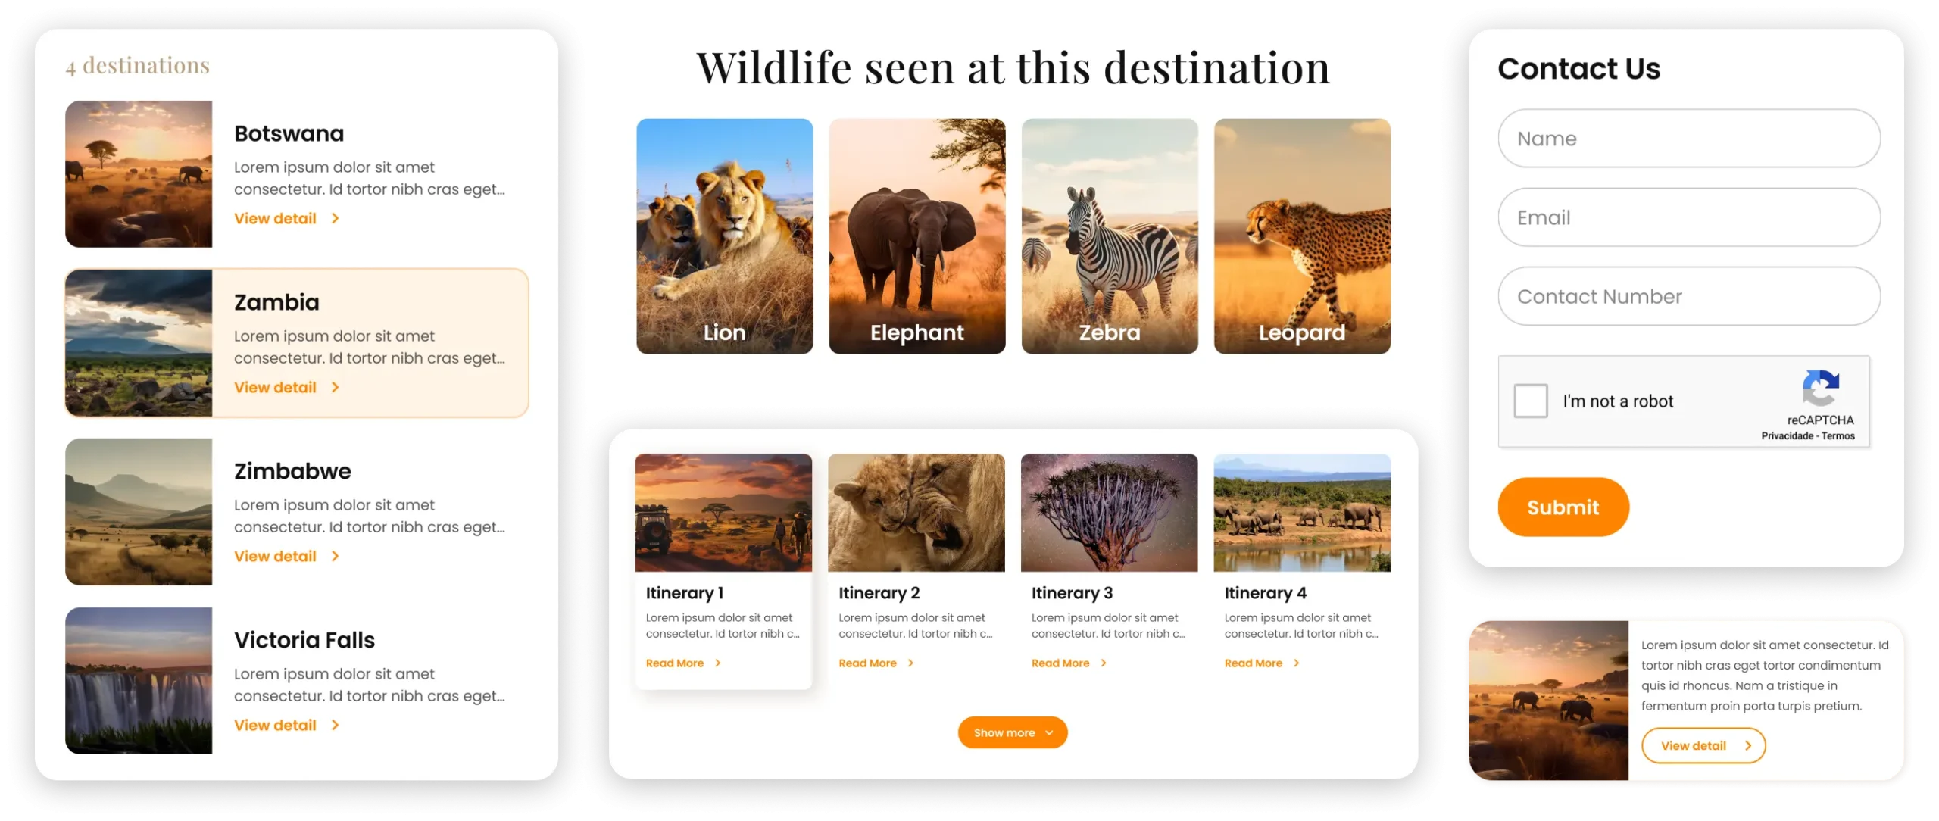
Task: Open the reCAPTCHA Privacidade link
Action: pos(1785,435)
